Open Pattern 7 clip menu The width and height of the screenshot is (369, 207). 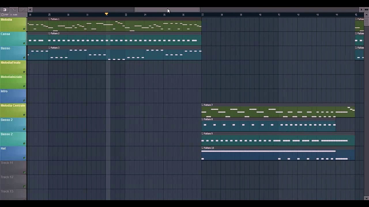(x=203, y=105)
